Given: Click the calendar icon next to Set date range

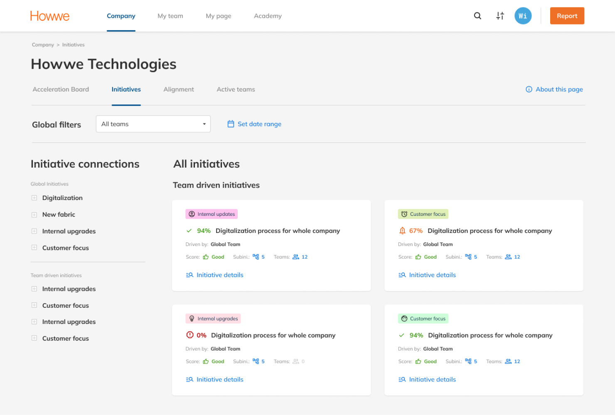Looking at the screenshot, I should point(231,124).
